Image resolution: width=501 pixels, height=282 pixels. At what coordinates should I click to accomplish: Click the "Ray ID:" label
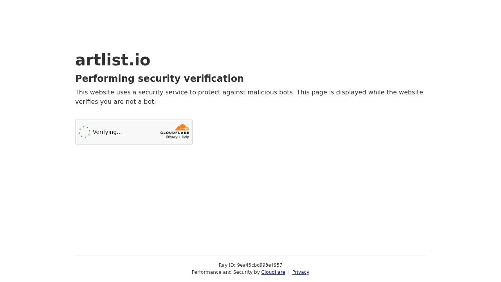227,265
